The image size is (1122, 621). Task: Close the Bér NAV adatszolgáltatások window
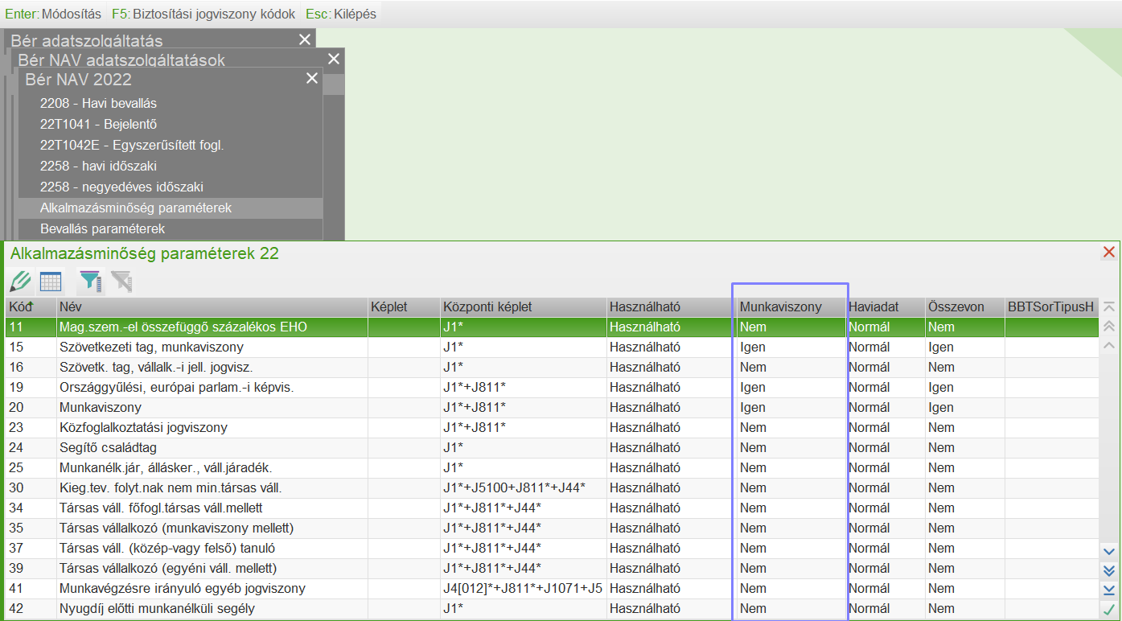tap(334, 59)
